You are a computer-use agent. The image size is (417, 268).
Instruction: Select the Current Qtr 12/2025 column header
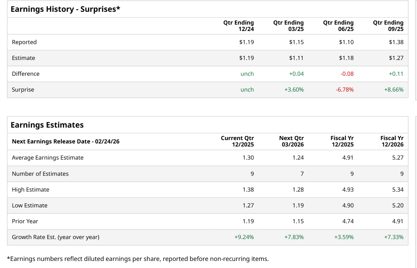pyautogui.click(x=237, y=141)
